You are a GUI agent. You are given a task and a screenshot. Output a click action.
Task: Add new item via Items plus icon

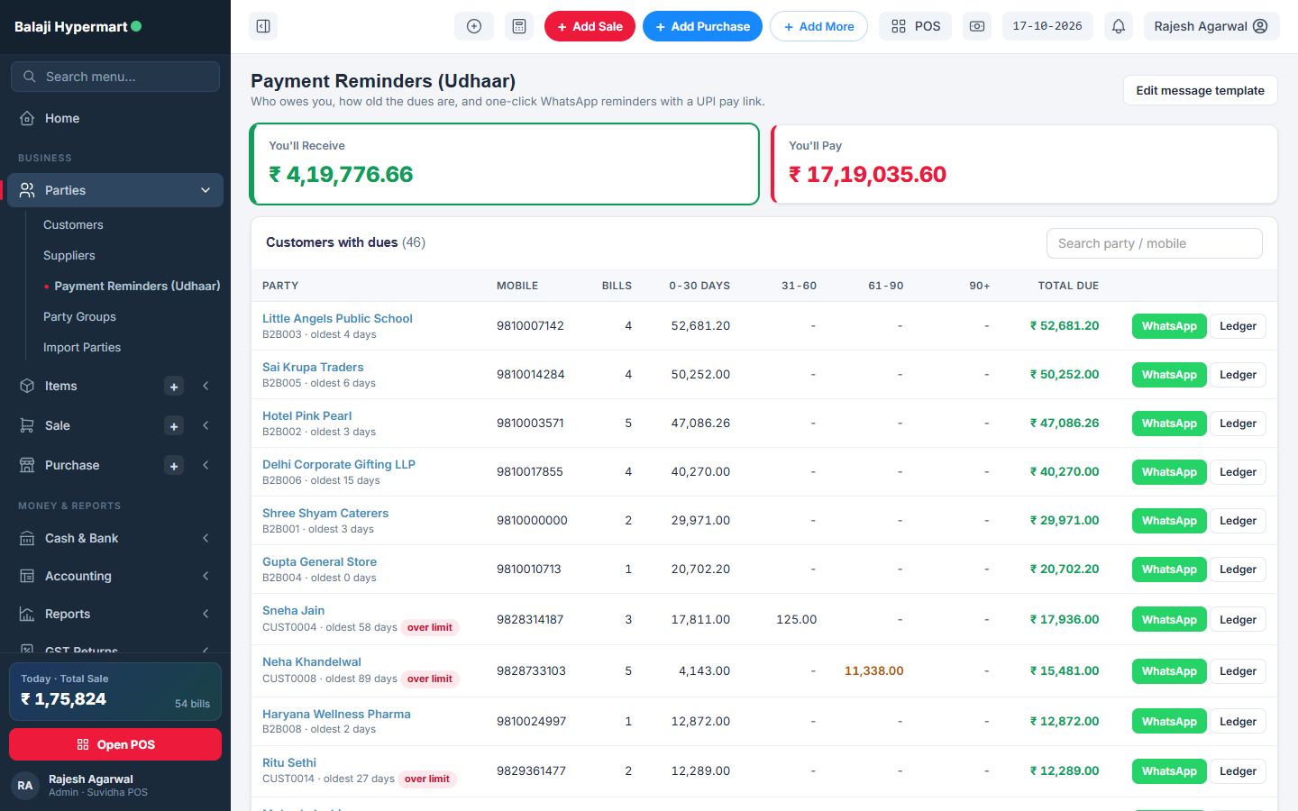pos(174,387)
